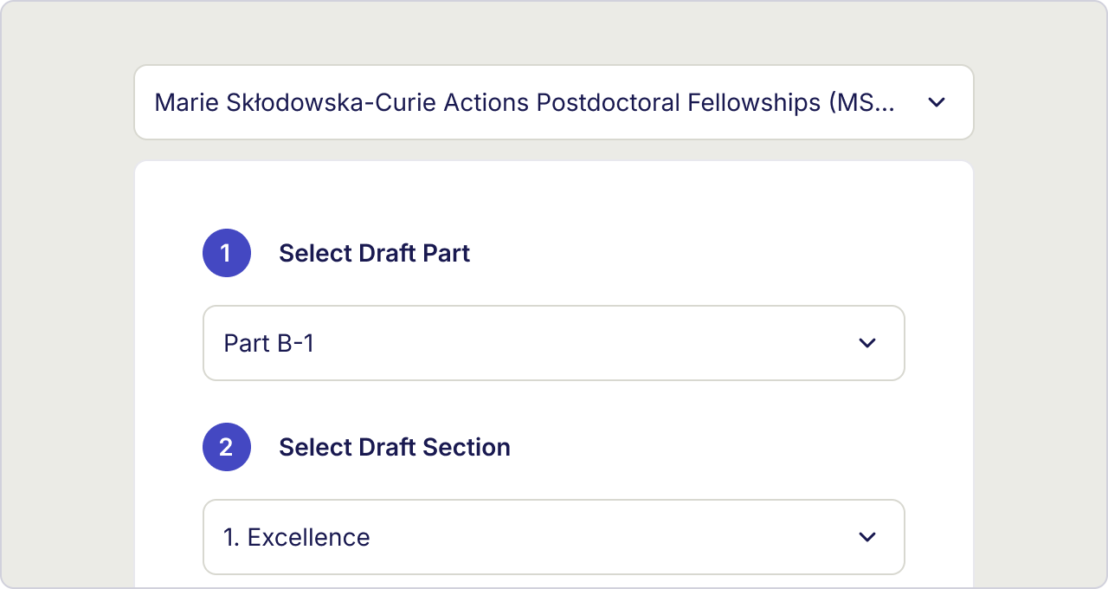Click the 'Select Draft Part' heading
1108x589 pixels.
375,253
